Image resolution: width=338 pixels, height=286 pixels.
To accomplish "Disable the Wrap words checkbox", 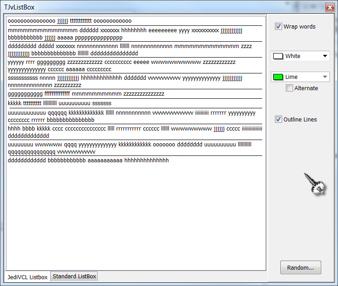I will [279, 27].
